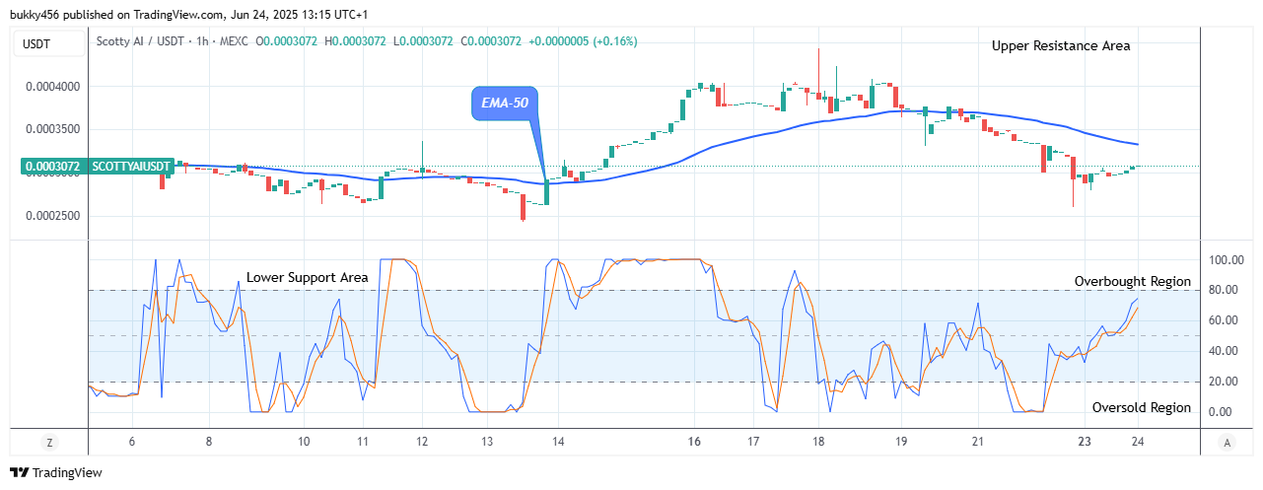Click the 'Overbought Region' label
This screenshot has height=490, width=1263.
click(x=1133, y=282)
